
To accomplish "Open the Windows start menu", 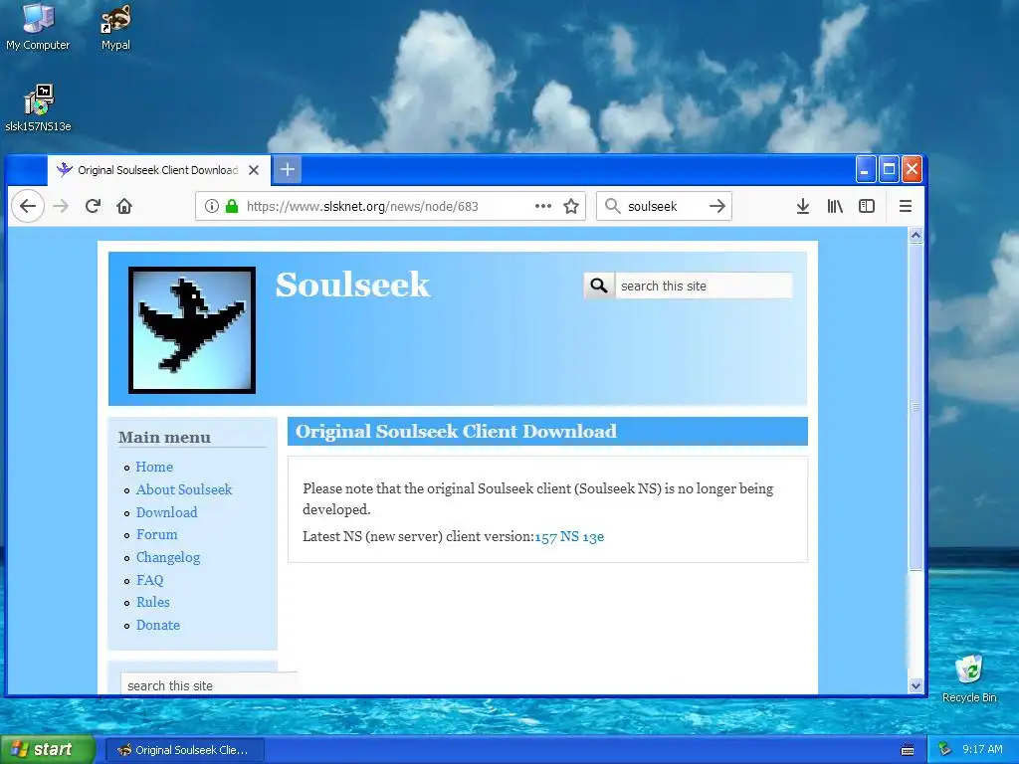I will click(47, 750).
